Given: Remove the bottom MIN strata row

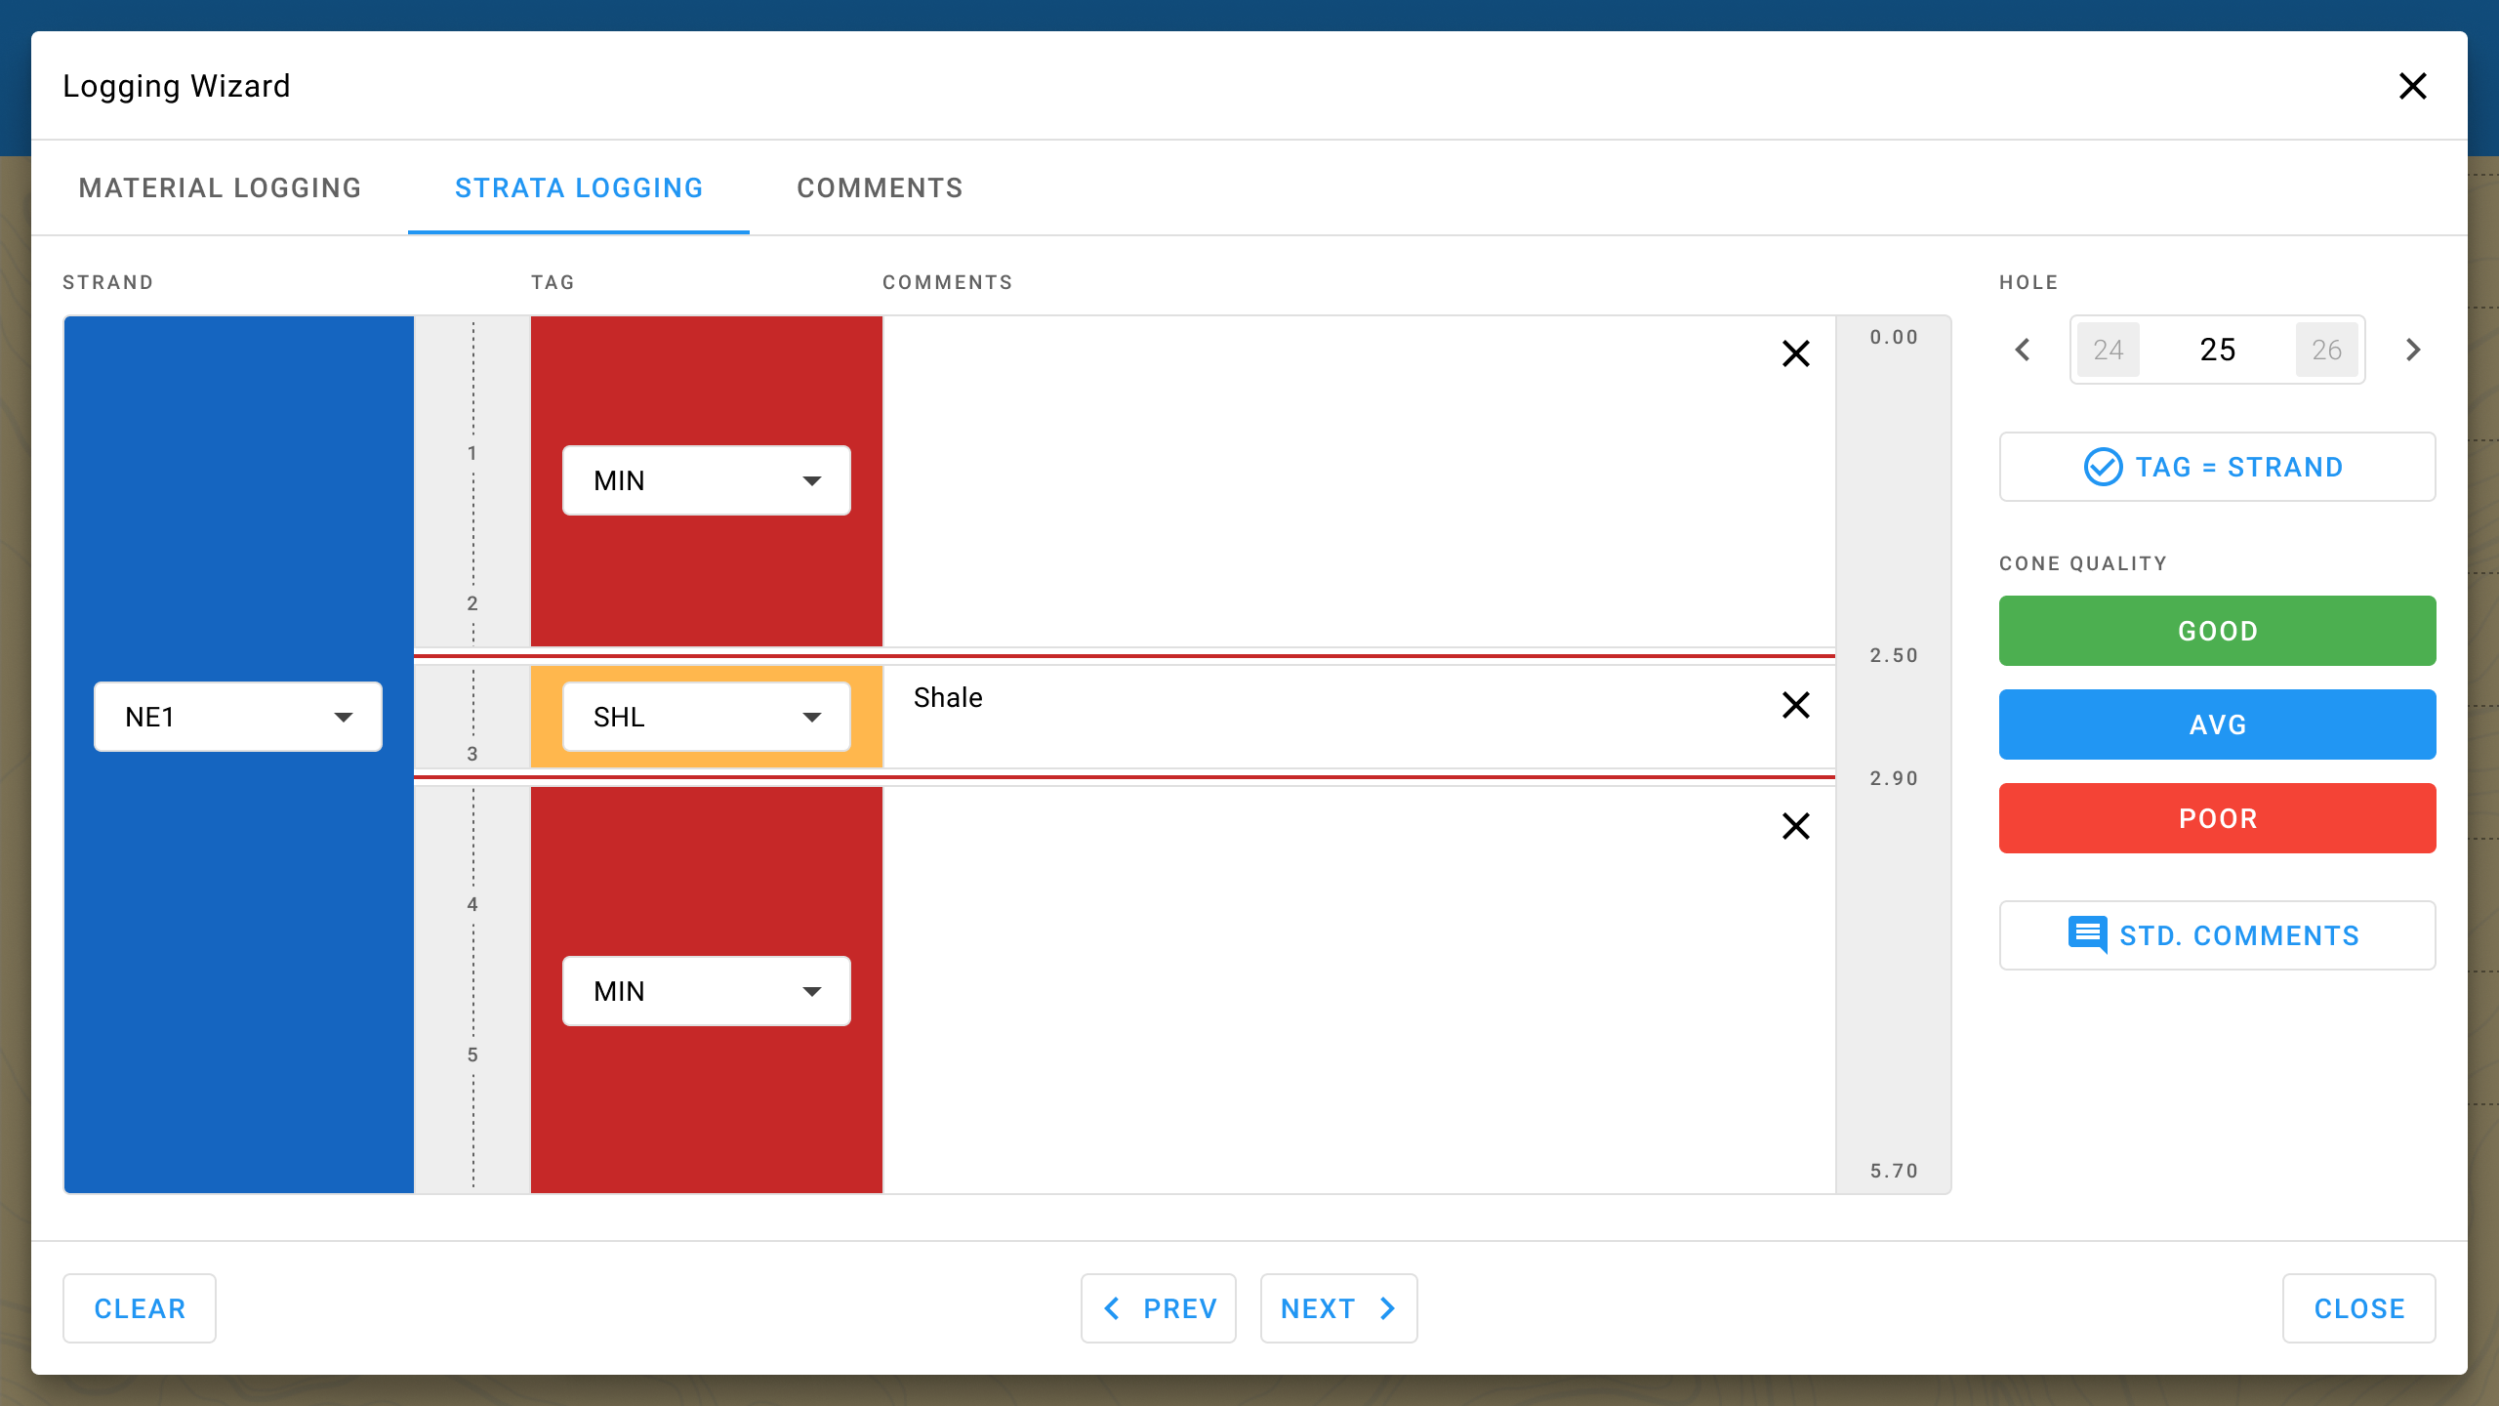Looking at the screenshot, I should [x=1795, y=826].
